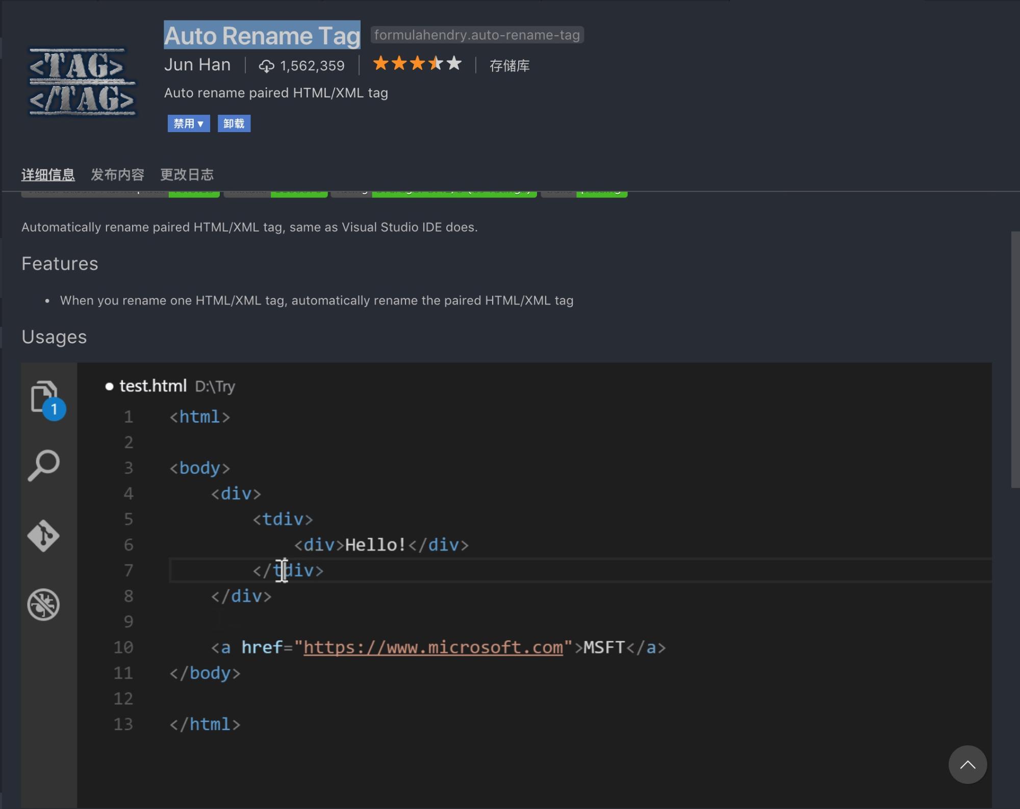This screenshot has width=1020, height=809.
Task: Click the 卸载 uninstall button
Action: [234, 123]
